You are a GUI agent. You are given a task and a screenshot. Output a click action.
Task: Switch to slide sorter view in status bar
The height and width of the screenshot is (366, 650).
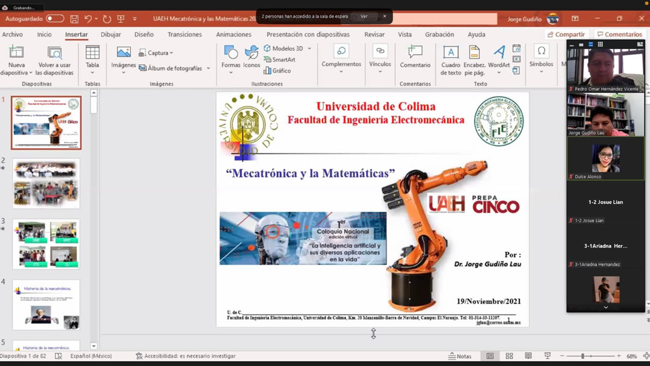click(510, 356)
